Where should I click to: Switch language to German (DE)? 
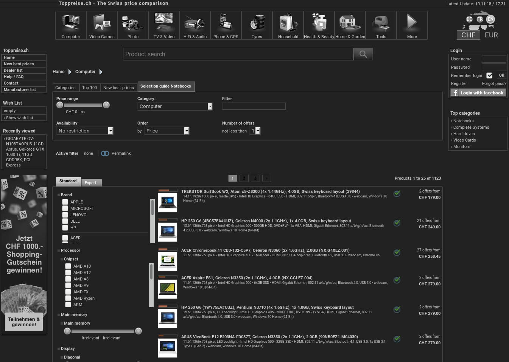(x=469, y=19)
